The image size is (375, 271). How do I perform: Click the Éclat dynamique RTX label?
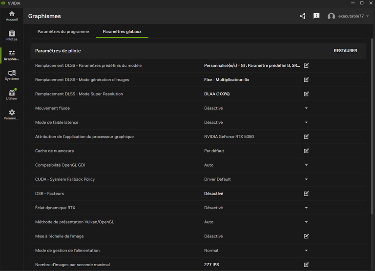(55, 208)
